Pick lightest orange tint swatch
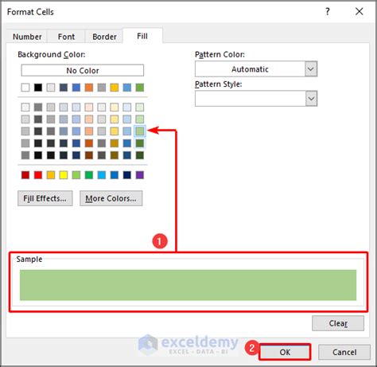This screenshot has width=377, height=367. [89, 107]
